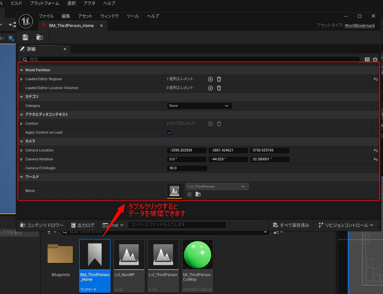Viewport: 383px width, 294px height.
Task: Expand the Camera Rotation row
Action: [21, 159]
